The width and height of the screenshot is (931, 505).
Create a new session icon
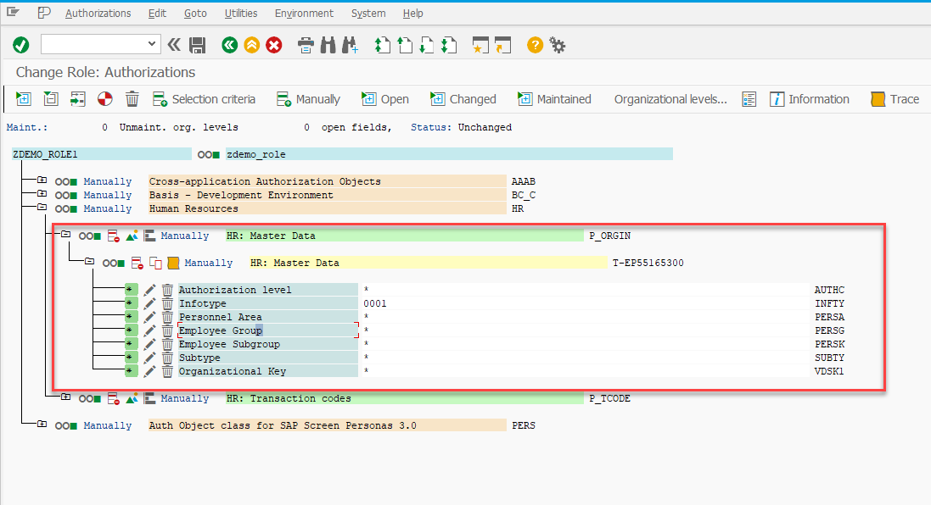pyautogui.click(x=480, y=45)
